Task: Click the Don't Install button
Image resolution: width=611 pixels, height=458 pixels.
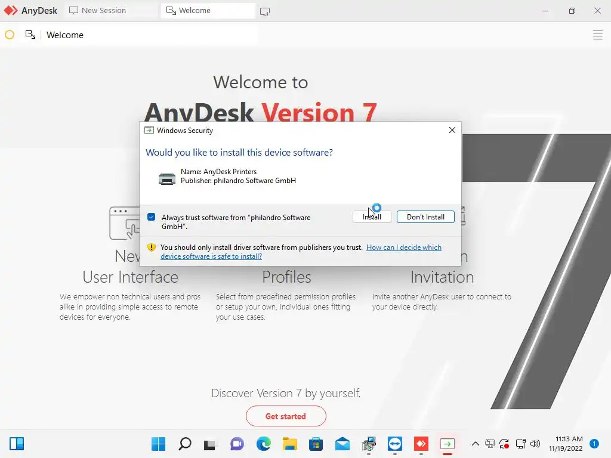Action: pos(425,217)
